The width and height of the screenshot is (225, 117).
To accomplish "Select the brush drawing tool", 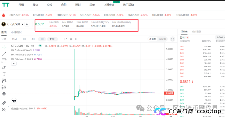I will (x=4, y=67).
